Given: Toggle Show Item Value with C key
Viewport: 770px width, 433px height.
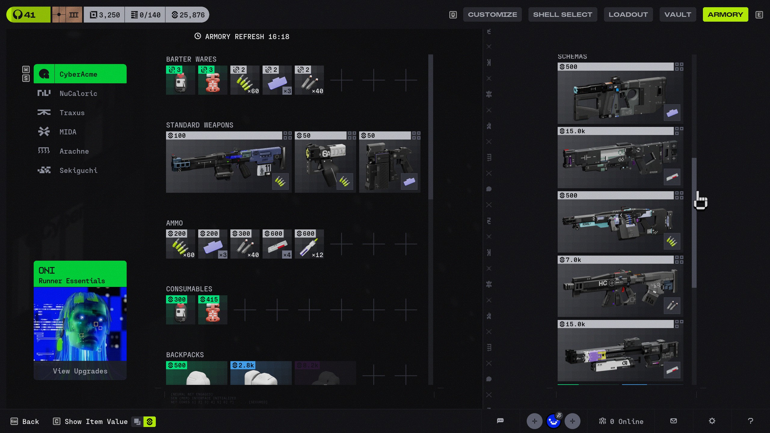Looking at the screenshot, I should click(x=57, y=422).
